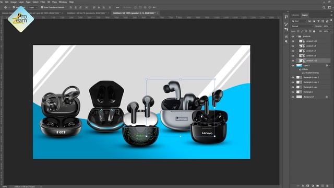Click the three-dots more align options icon
334x188 pixels.
pyautogui.click(x=117, y=7)
